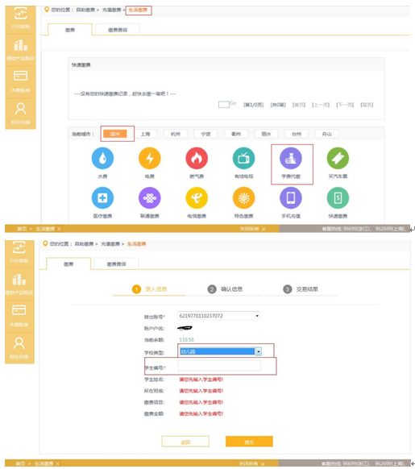
Task: Open the 燃气费 gas flame icon
Action: [197, 158]
